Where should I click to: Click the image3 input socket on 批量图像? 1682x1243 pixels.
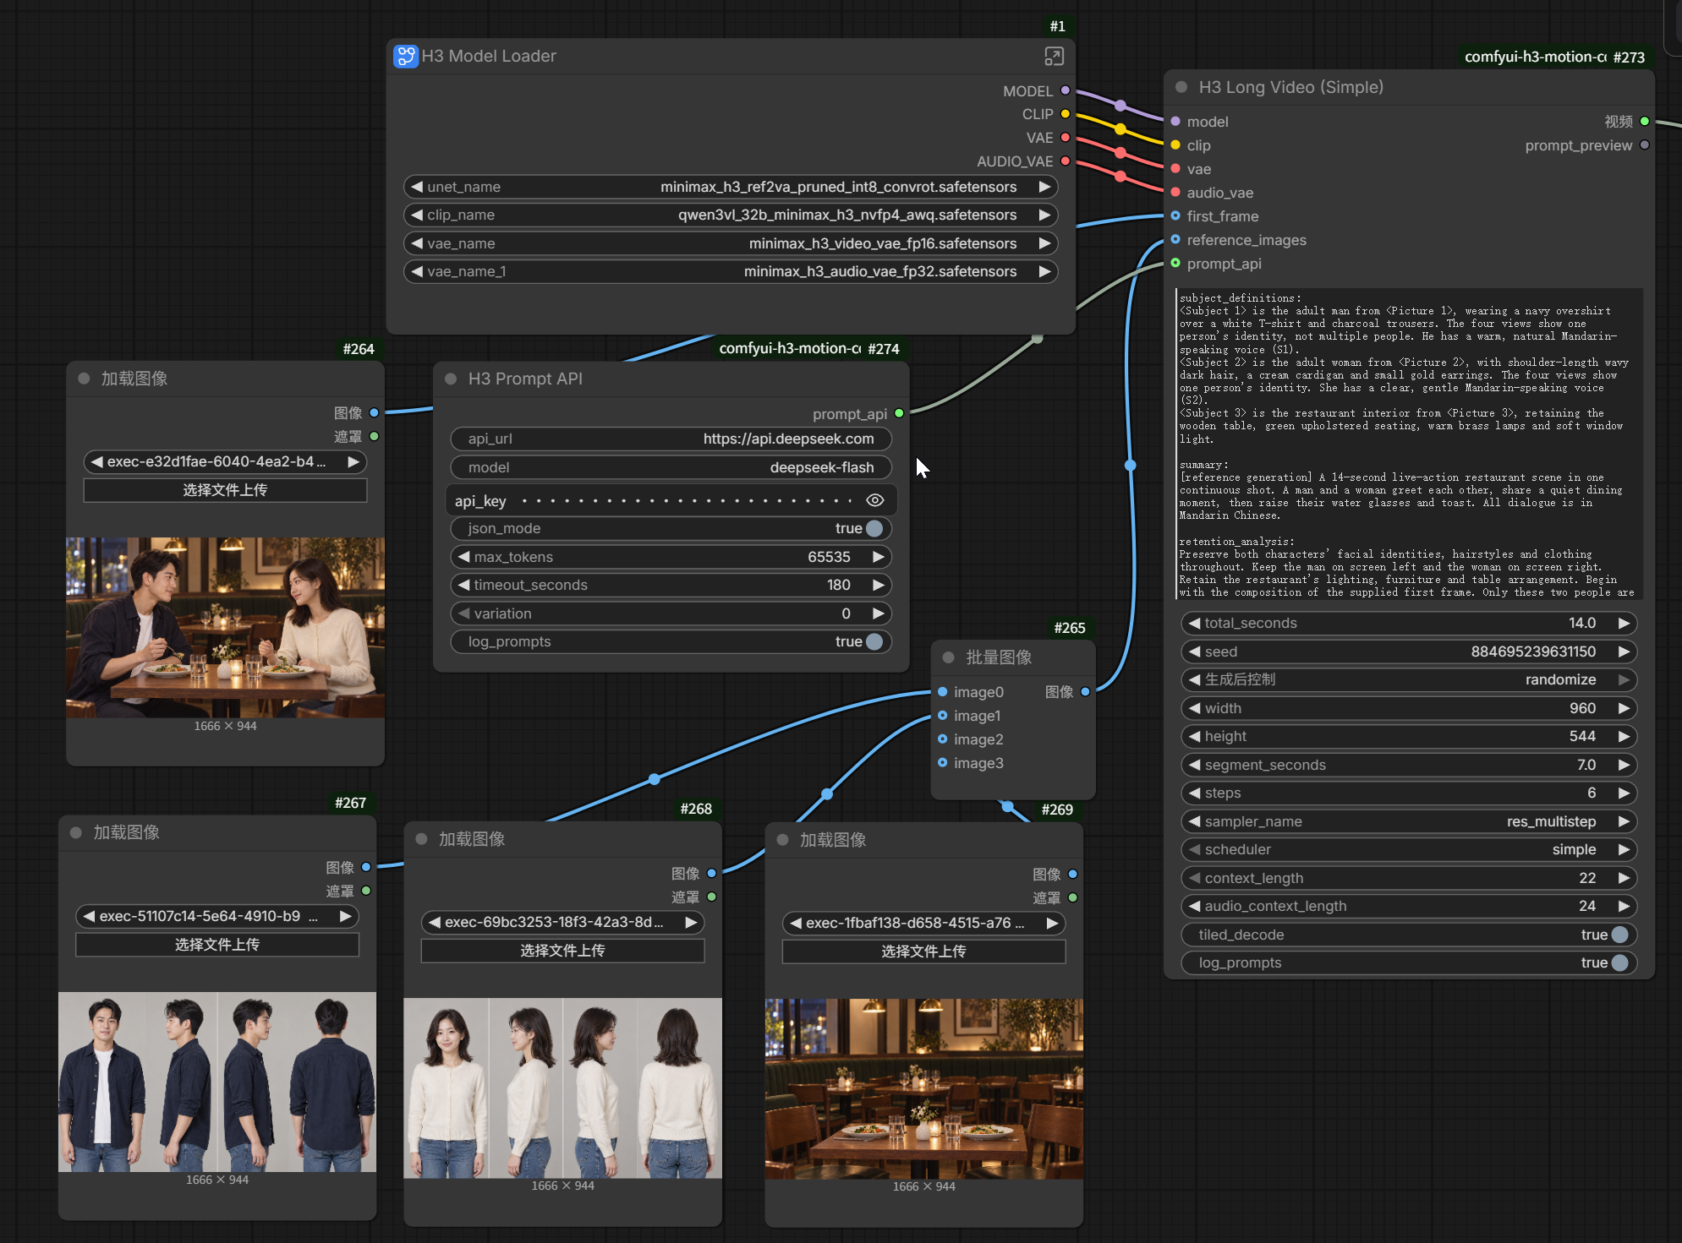(942, 763)
